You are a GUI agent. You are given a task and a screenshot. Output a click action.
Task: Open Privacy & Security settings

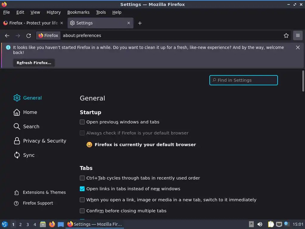[x=40, y=141]
